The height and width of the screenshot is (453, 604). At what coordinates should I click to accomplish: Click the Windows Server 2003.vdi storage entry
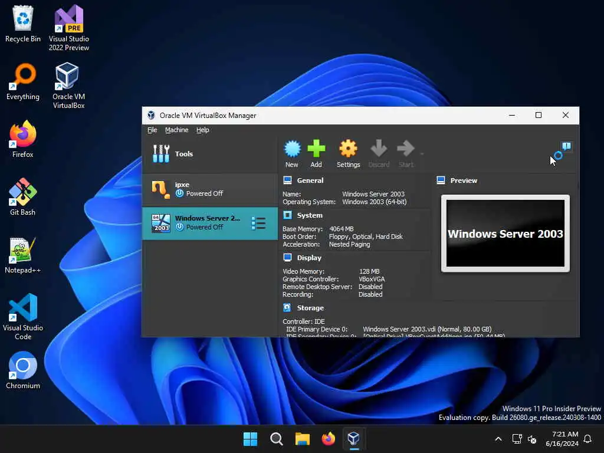click(427, 329)
